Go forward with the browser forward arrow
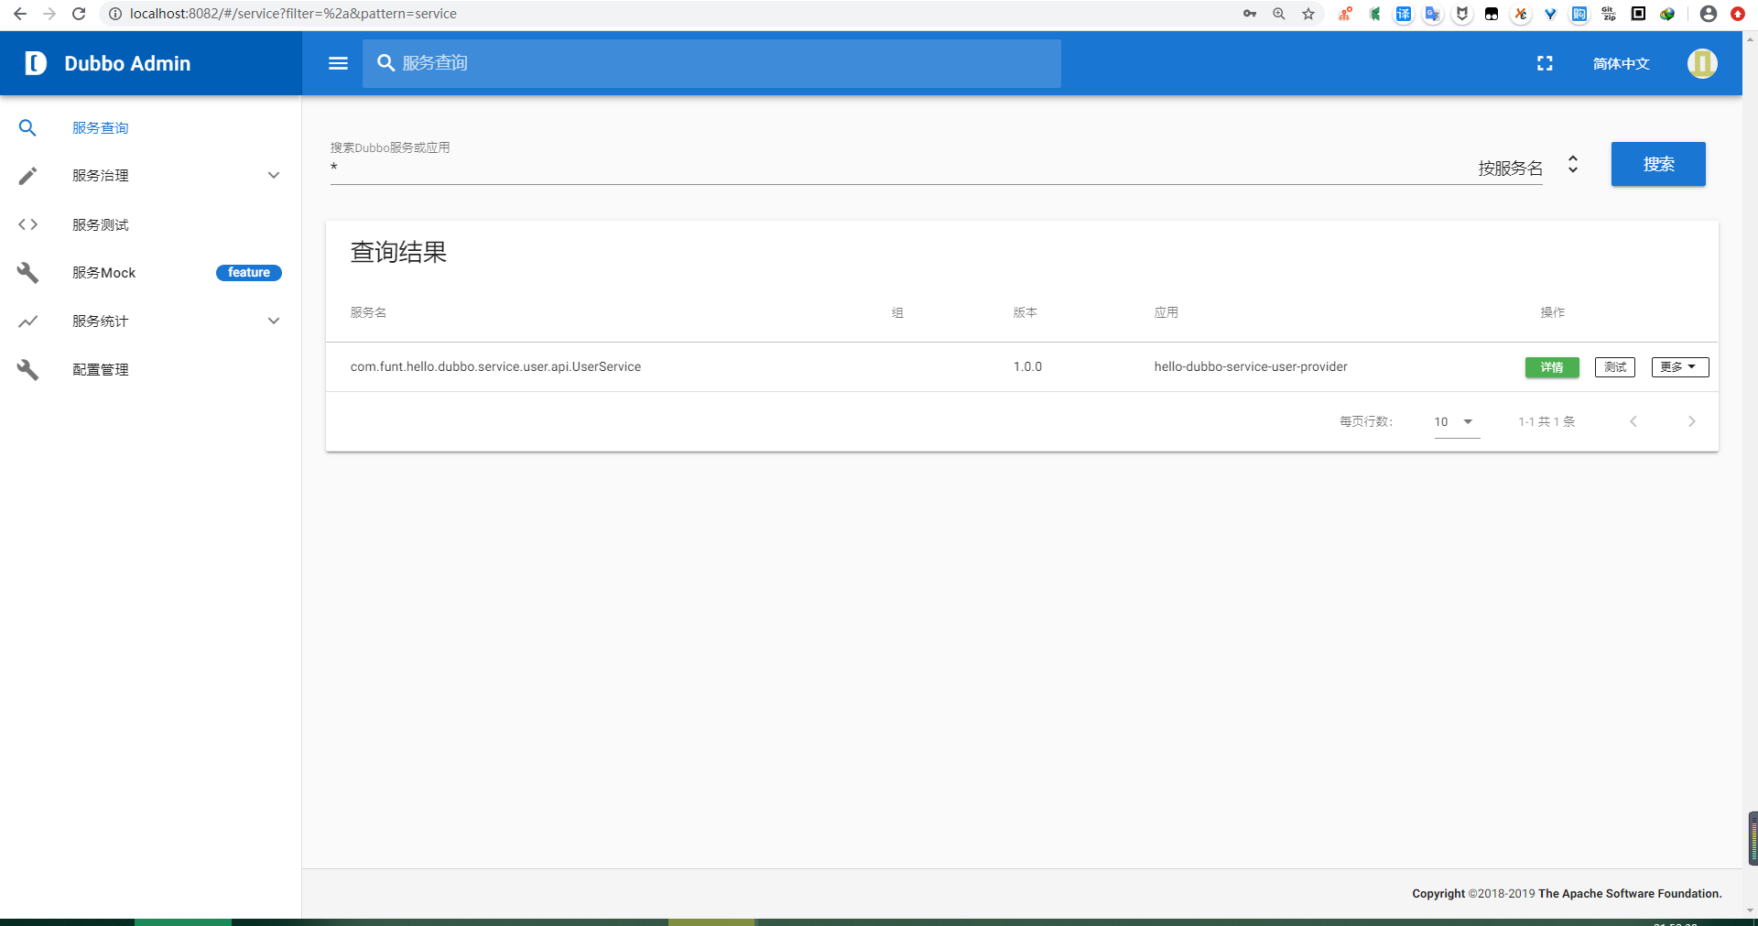 tap(49, 14)
